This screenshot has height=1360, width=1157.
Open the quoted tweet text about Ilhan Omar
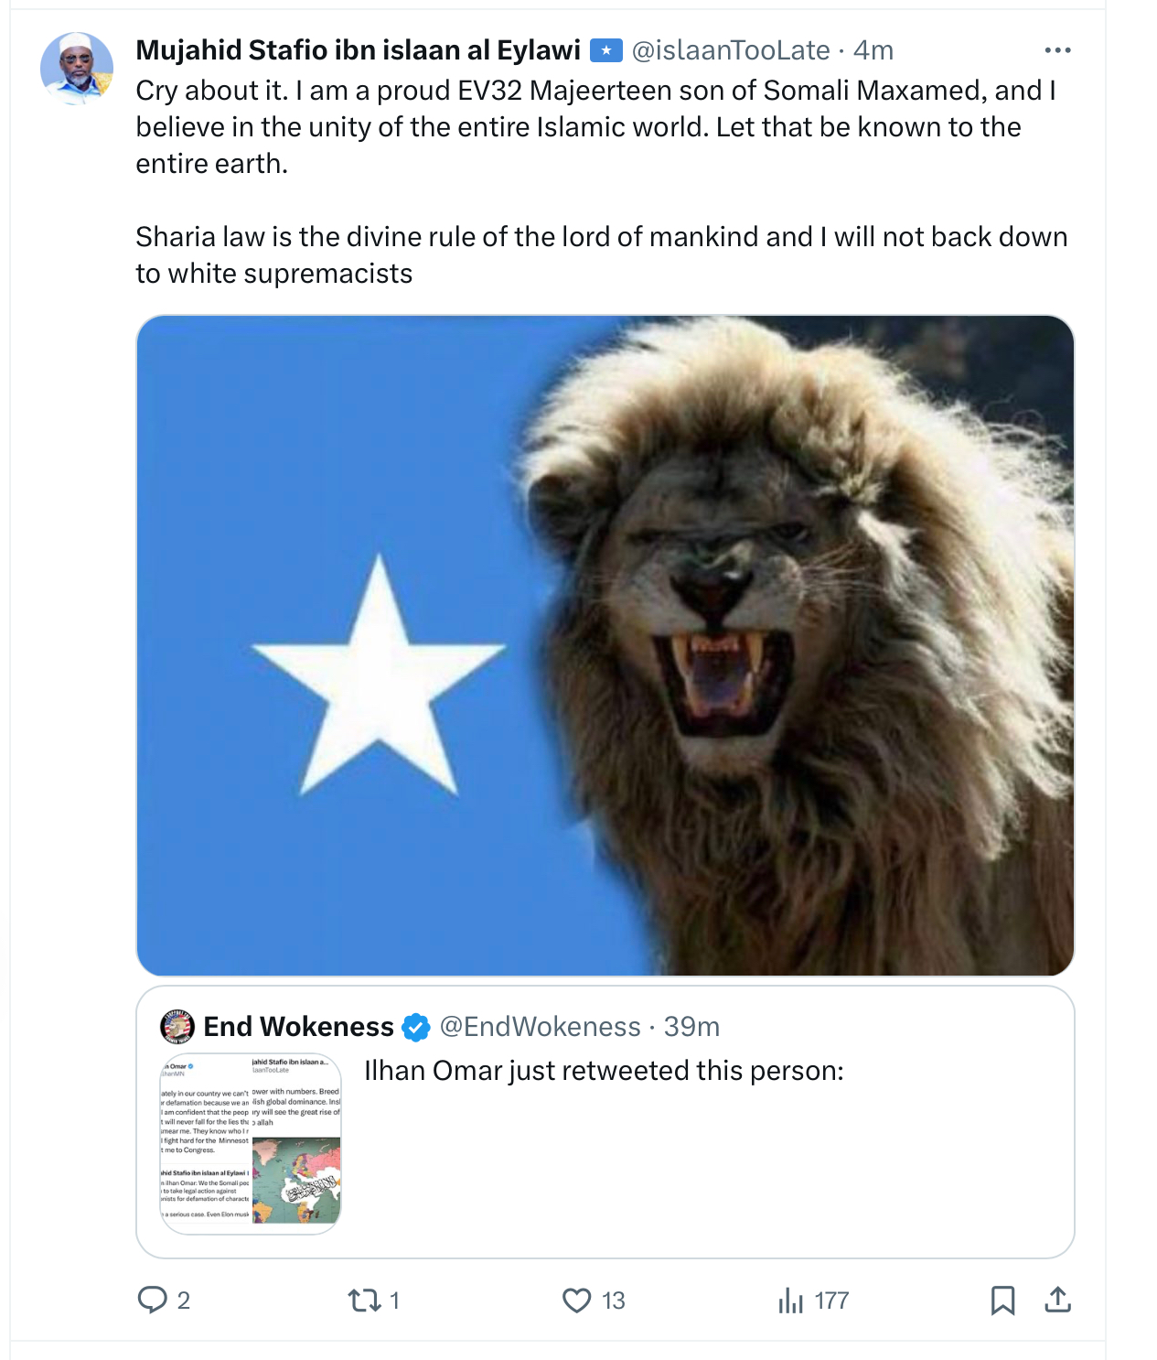[x=604, y=1071]
